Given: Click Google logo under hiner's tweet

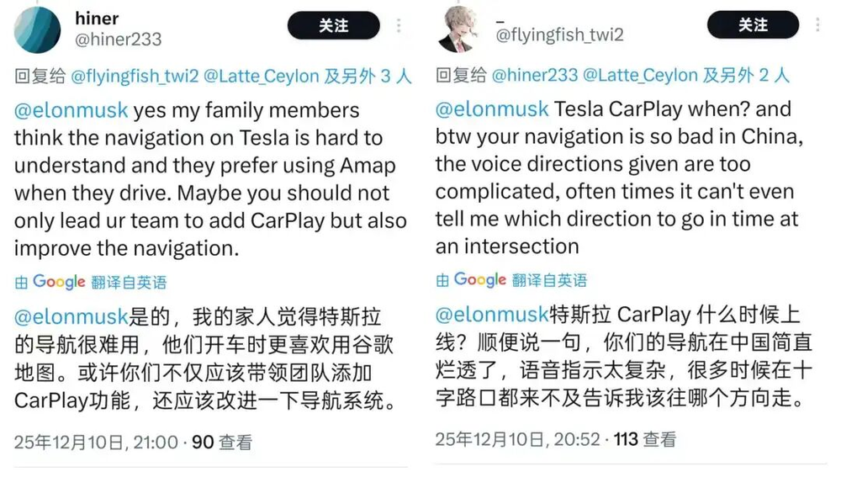Looking at the screenshot, I should pos(59,281).
